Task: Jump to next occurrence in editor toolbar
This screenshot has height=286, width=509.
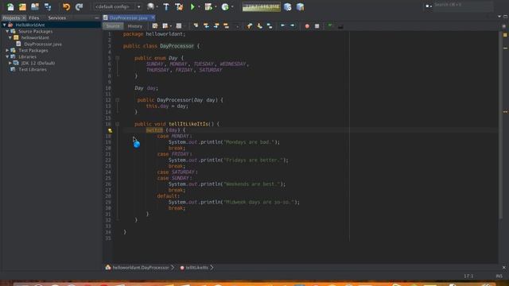Action: point(216,26)
